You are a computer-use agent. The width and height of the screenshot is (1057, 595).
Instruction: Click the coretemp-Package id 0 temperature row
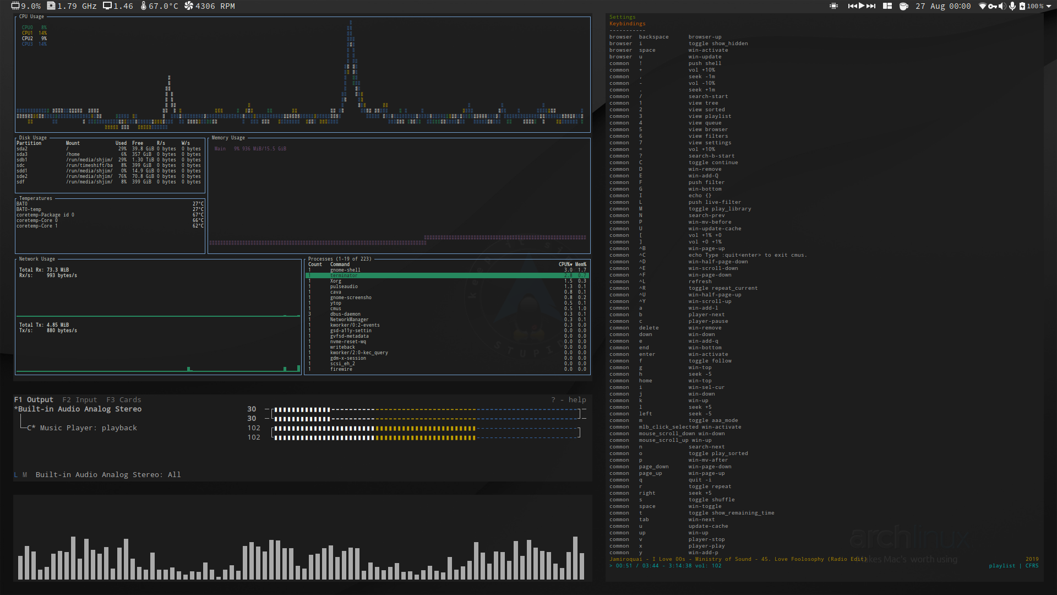pos(110,215)
